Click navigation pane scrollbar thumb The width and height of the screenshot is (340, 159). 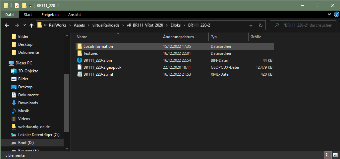tap(67, 103)
